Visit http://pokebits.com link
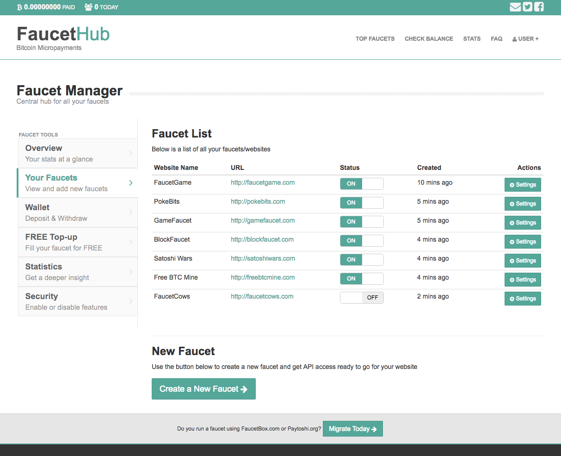The height and width of the screenshot is (456, 561). pos(258,201)
